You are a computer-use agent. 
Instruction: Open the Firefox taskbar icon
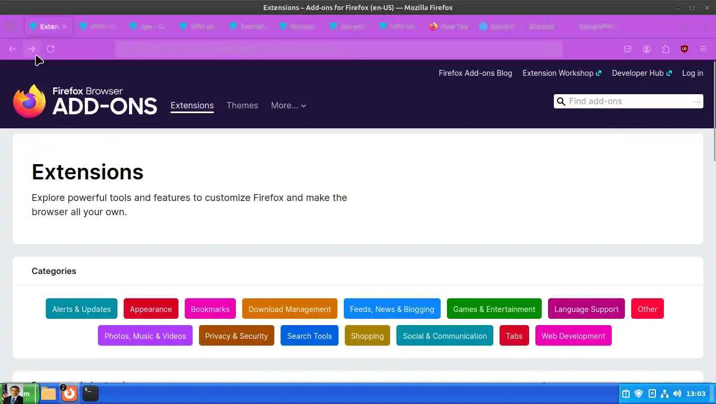(69, 393)
